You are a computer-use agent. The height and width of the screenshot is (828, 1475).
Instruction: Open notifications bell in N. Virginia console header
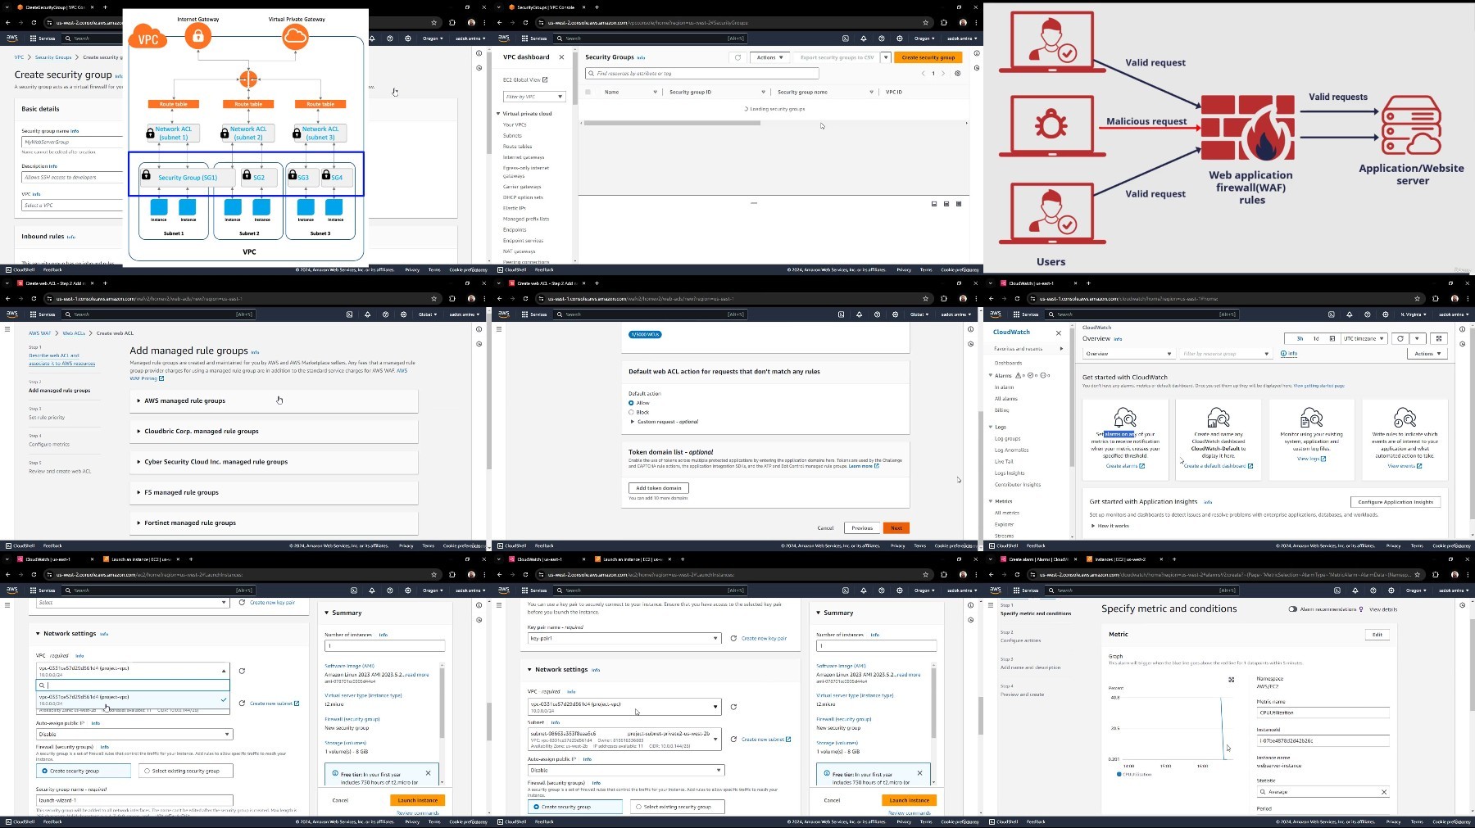tap(1351, 314)
